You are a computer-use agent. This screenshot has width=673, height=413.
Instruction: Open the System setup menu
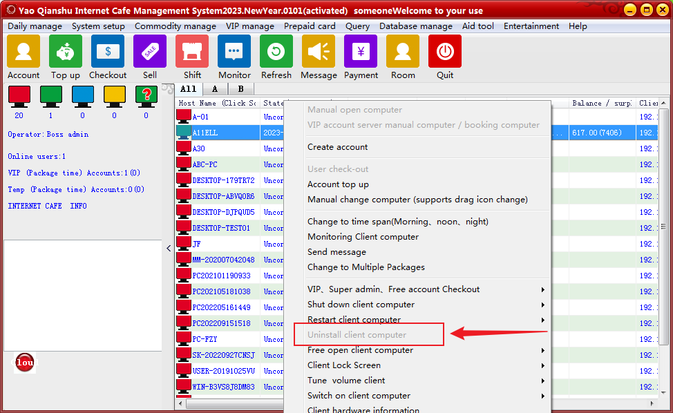click(98, 26)
